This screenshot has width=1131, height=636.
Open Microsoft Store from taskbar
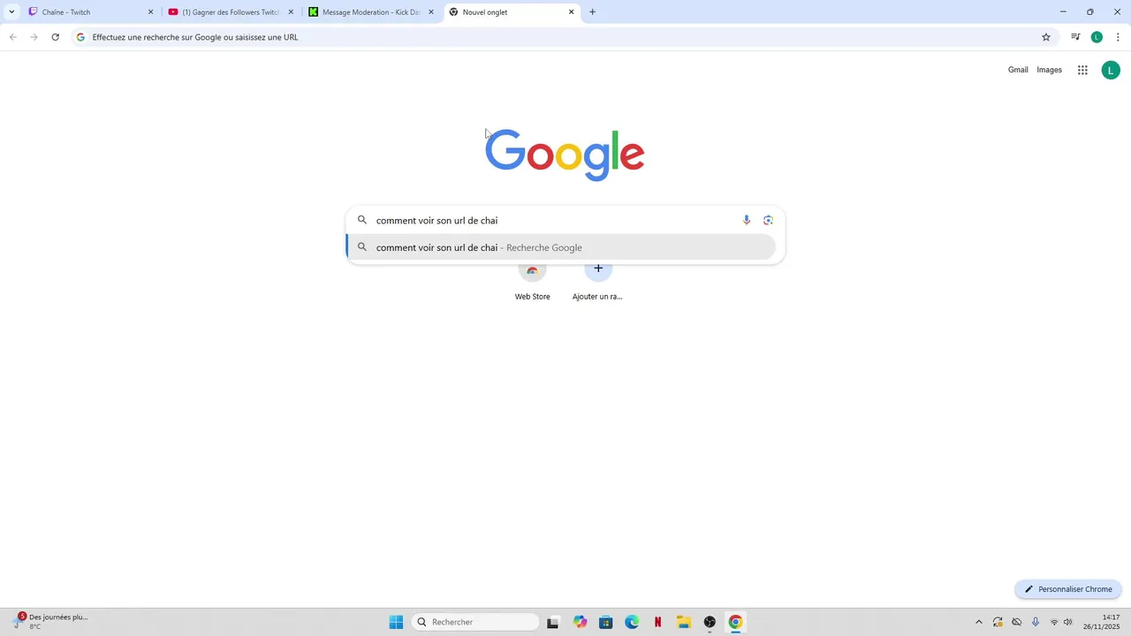pyautogui.click(x=605, y=622)
